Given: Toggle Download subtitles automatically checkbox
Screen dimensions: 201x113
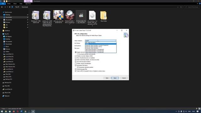Looking at the screenshot, I should pyautogui.click(x=78, y=54).
